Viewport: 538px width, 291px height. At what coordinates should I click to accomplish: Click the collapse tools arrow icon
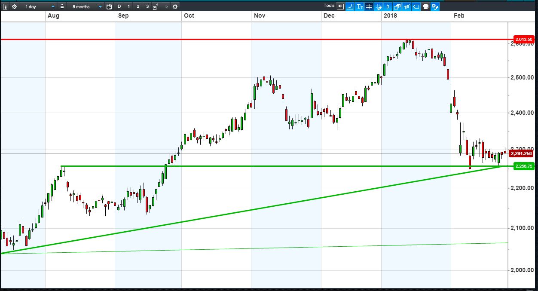tap(341, 6)
